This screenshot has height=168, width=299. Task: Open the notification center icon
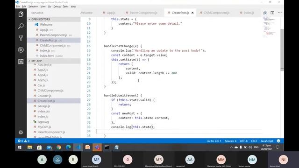click(x=278, y=147)
